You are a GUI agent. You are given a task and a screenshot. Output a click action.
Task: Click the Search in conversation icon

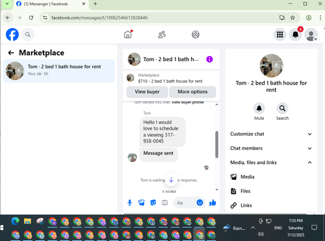282,108
